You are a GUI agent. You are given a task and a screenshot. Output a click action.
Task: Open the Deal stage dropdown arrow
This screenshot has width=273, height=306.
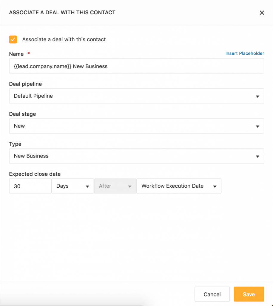257,126
